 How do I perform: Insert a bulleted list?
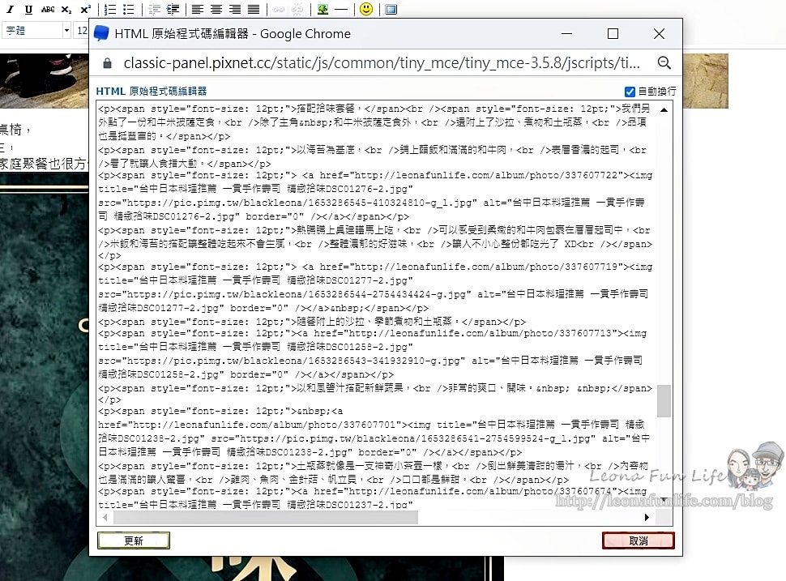point(128,10)
